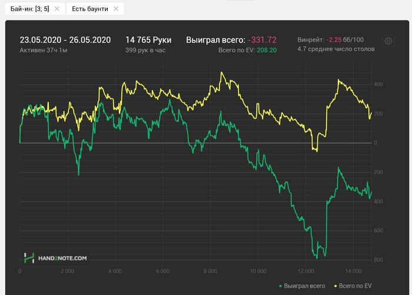Viewport: 412px width, 295px height.
Task: Open the graph settings gear icon
Action: coord(388,41)
